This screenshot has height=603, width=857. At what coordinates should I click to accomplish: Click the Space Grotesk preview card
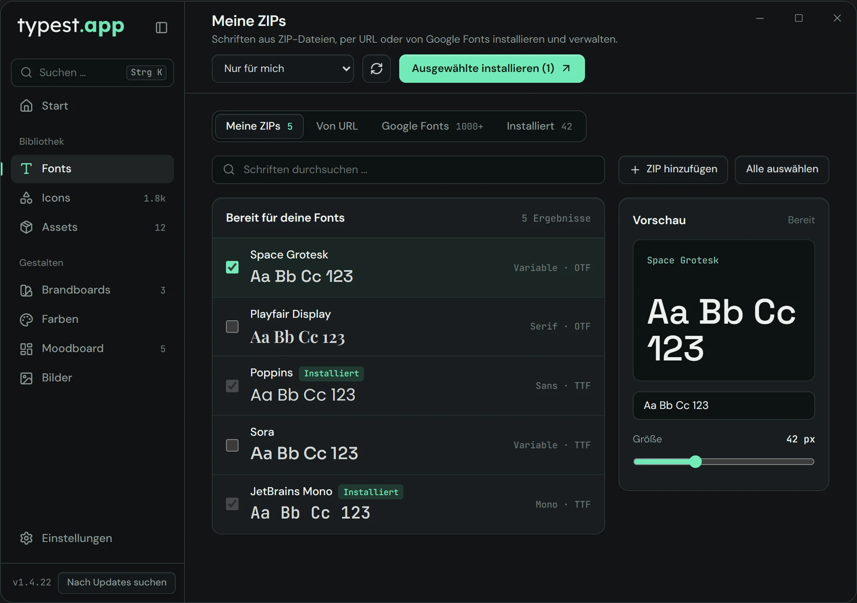point(724,310)
